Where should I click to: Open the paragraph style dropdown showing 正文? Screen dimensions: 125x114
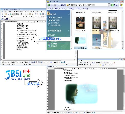tap(10, 16)
